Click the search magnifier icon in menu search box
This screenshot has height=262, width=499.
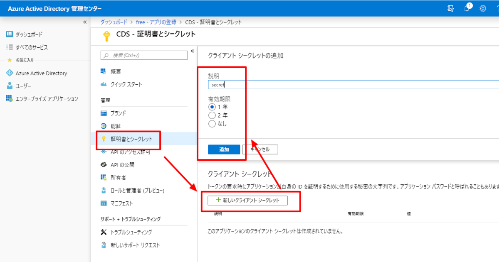pyautogui.click(x=106, y=55)
